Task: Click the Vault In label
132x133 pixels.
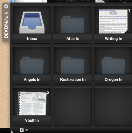Action: pyautogui.click(x=32, y=121)
